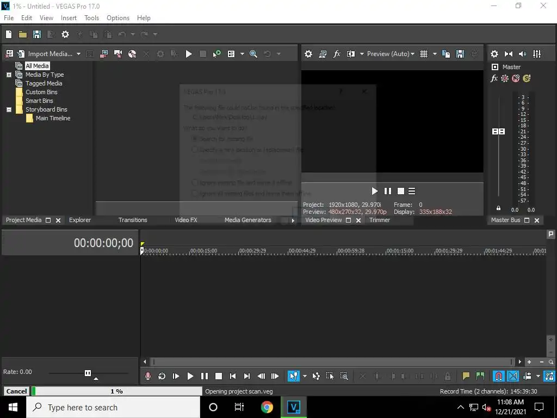Open Preview (Auto) quality dropdown

click(391, 54)
